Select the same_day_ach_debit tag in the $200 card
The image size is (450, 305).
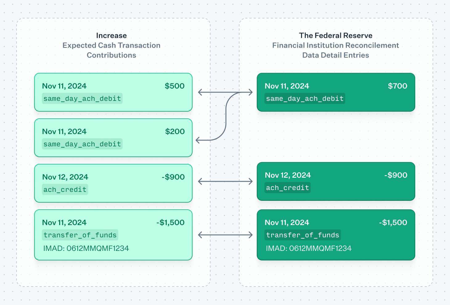(82, 144)
